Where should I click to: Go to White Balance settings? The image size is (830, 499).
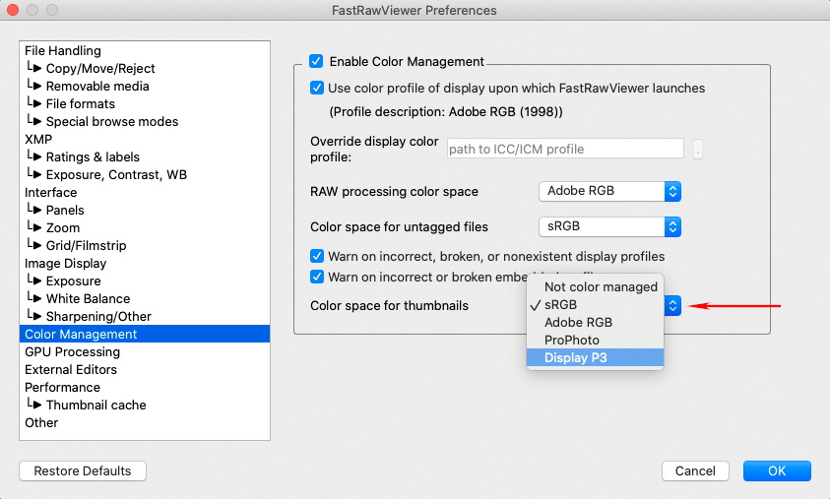tap(88, 299)
